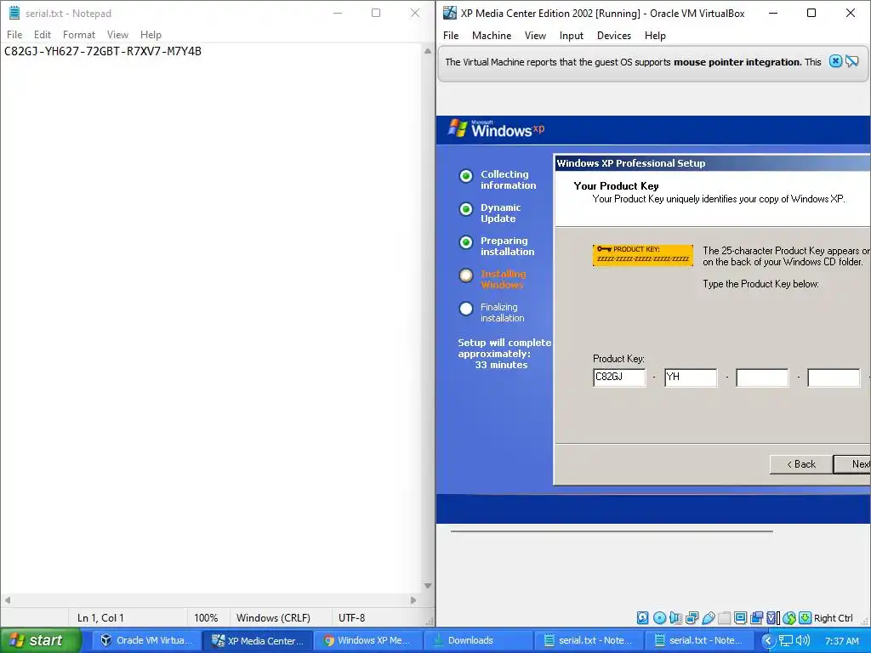
Task: Click the VirtualBox window title icon
Action: coord(449,13)
